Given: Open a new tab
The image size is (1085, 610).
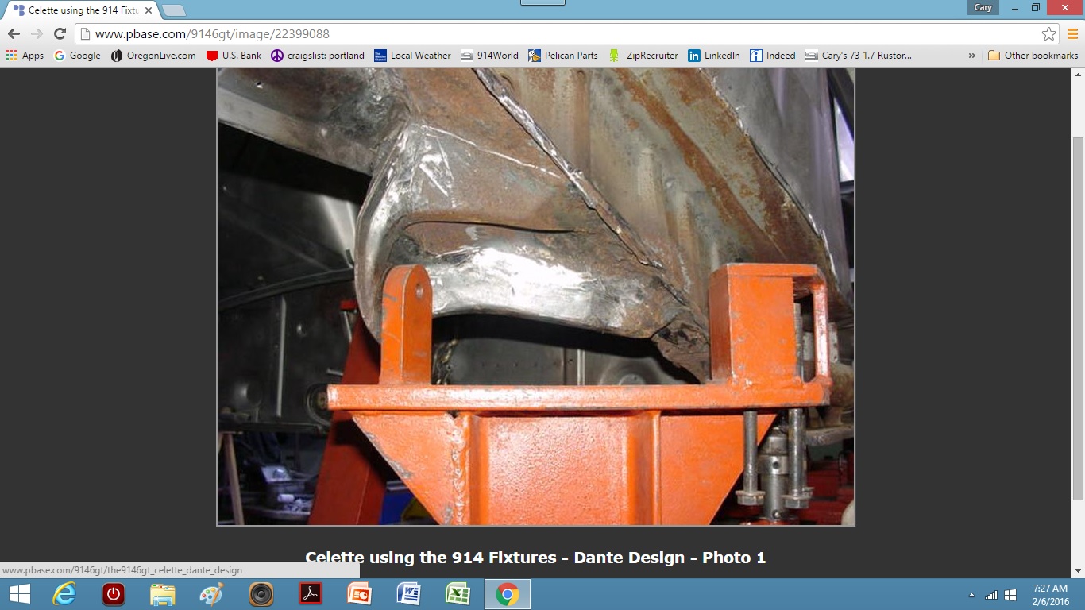Looking at the screenshot, I should point(173,10).
